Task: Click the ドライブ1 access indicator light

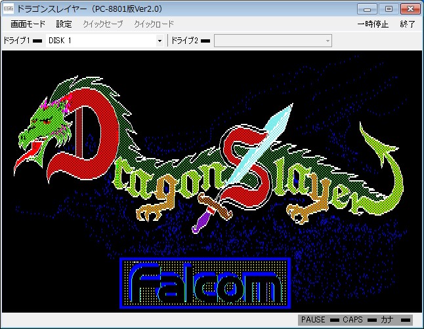Action: [37, 41]
